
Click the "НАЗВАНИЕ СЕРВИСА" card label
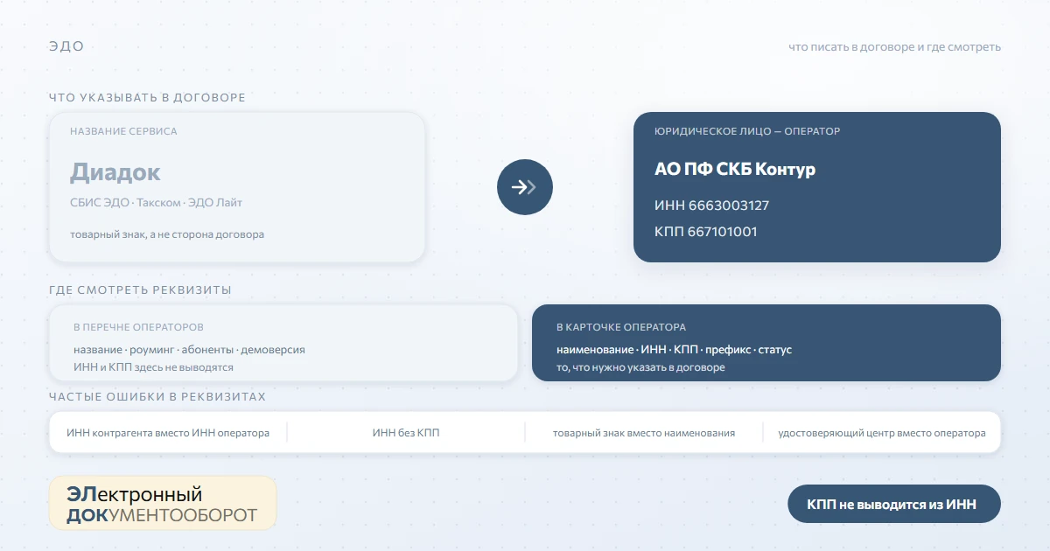123,131
